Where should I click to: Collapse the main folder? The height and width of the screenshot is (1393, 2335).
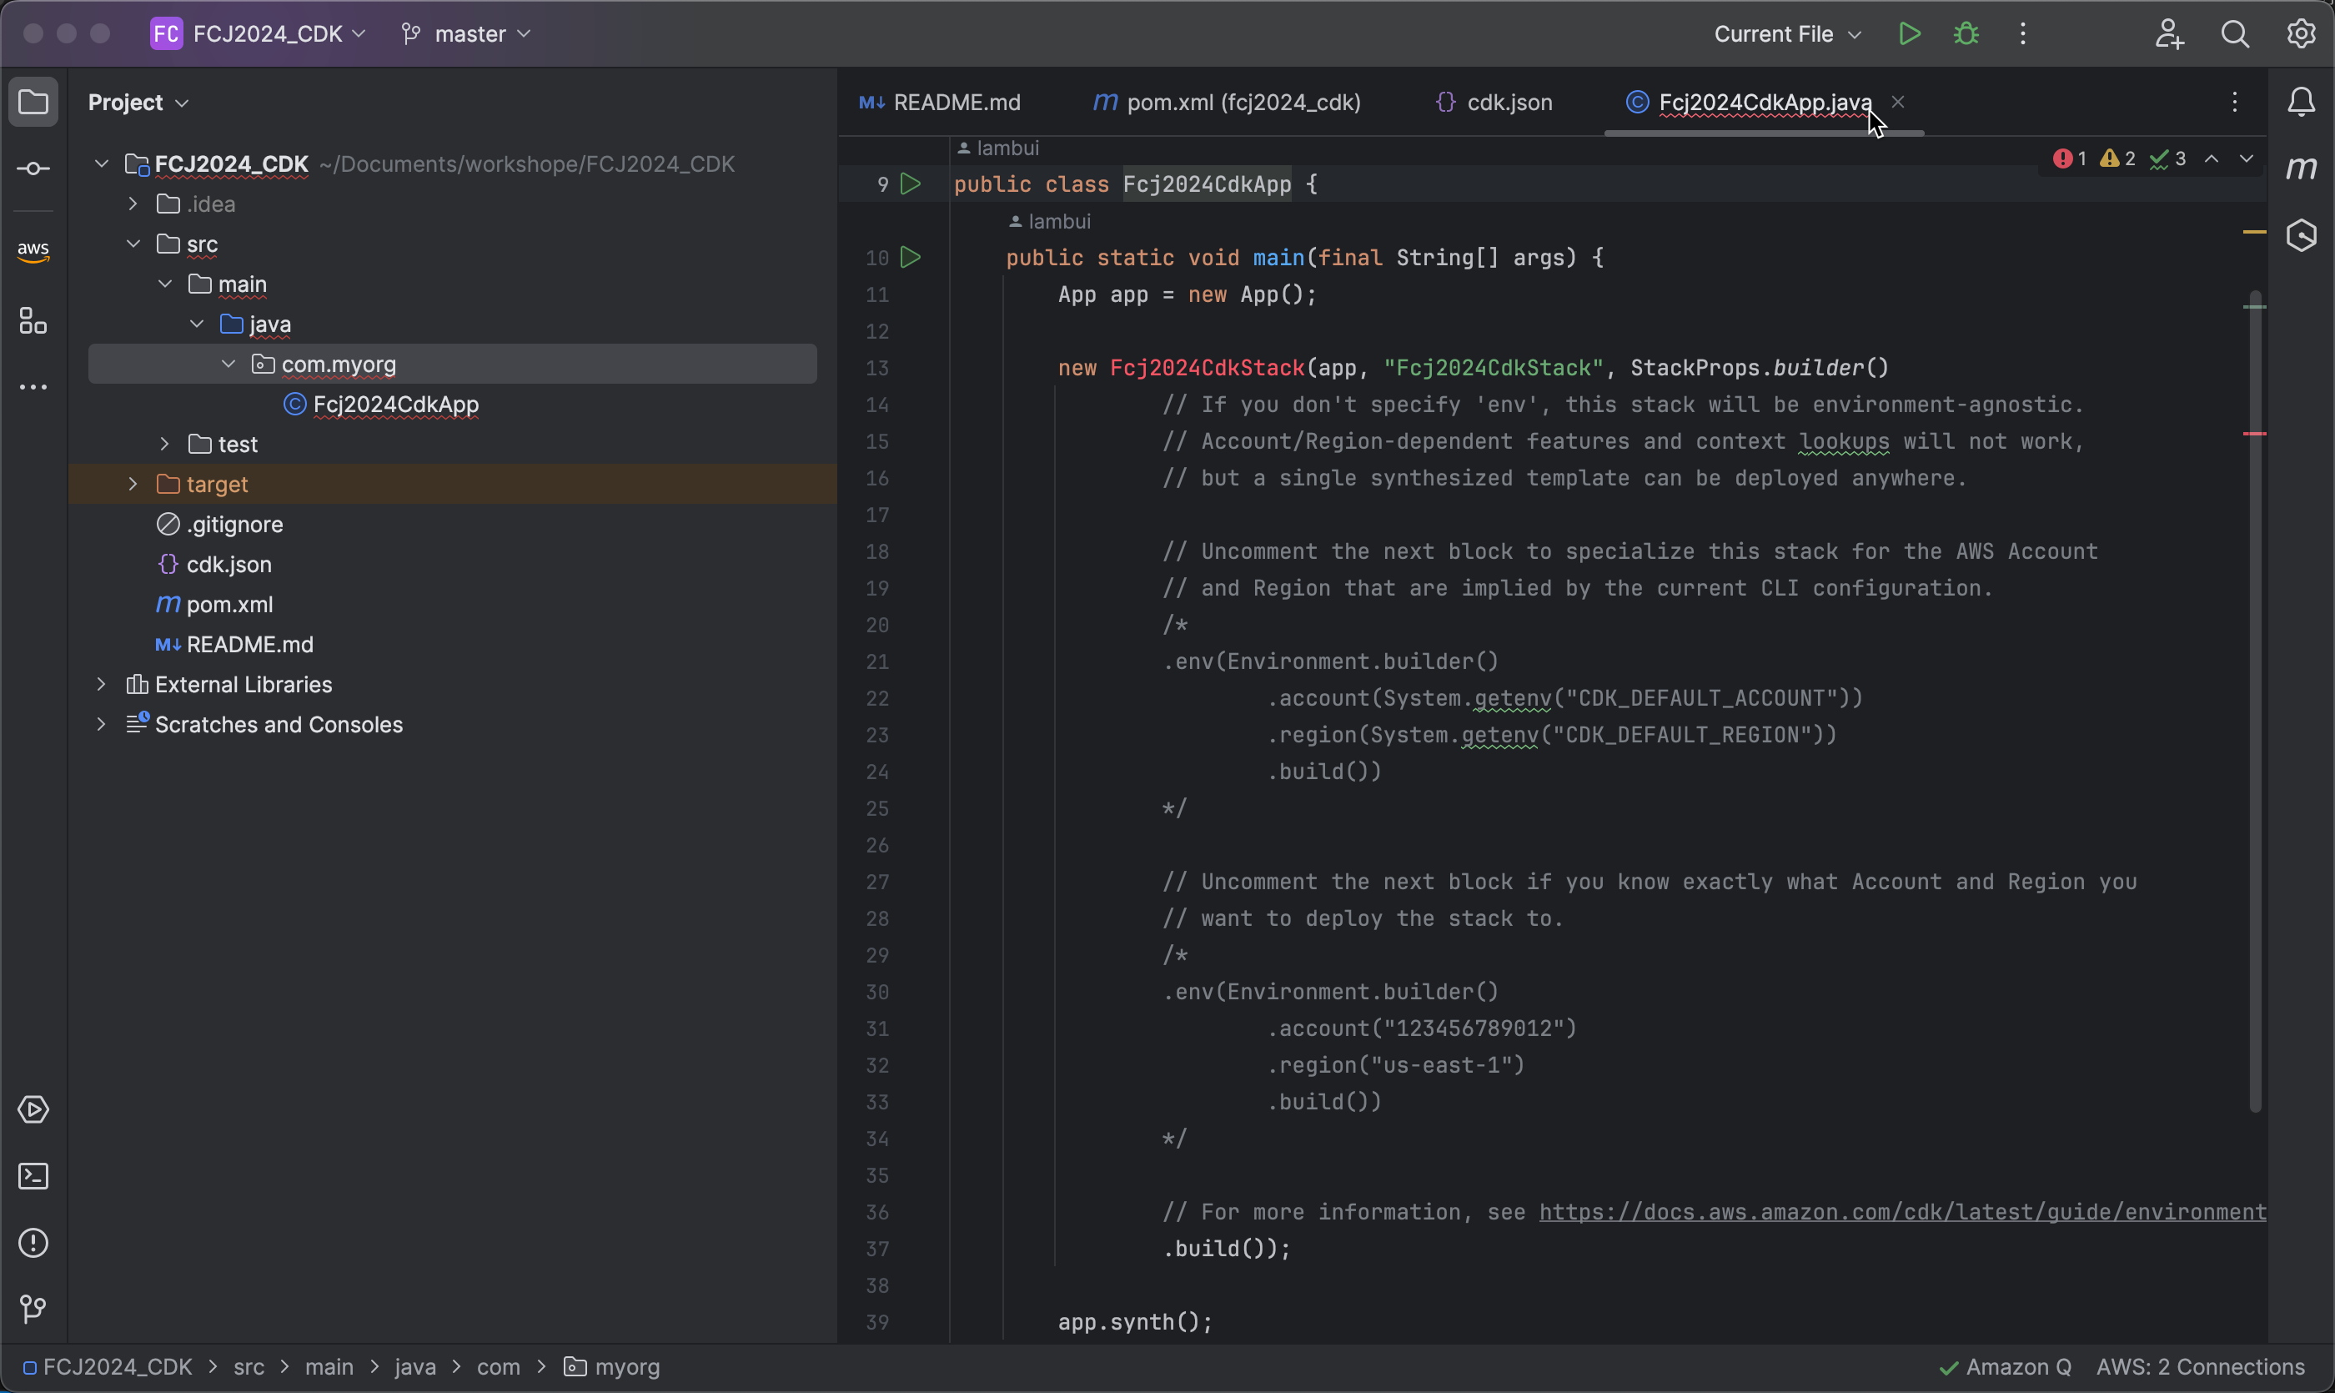pos(164,284)
